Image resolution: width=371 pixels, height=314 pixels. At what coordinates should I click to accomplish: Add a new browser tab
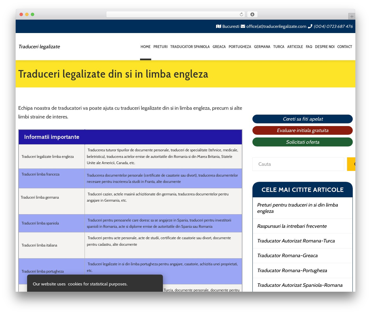pos(352,16)
